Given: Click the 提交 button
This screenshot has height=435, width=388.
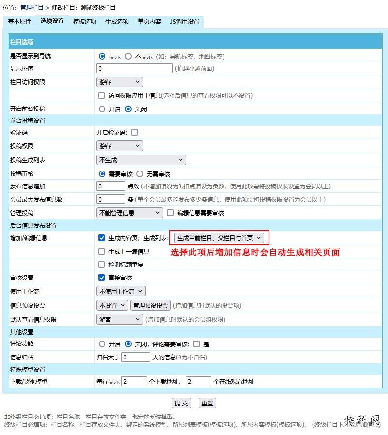Looking at the screenshot, I should (x=181, y=403).
